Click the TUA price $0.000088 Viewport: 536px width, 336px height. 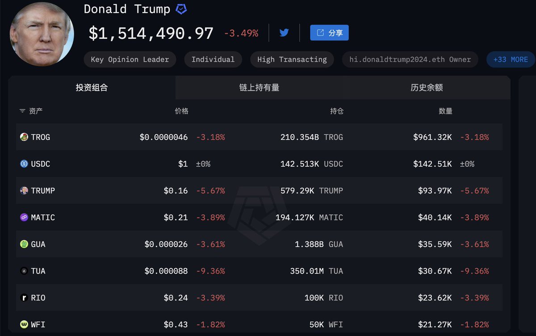point(166,271)
